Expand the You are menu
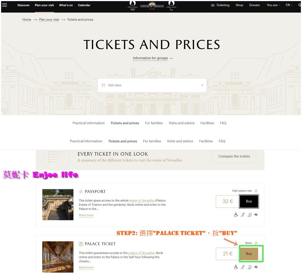The image size is (302, 274). pos(273,5)
